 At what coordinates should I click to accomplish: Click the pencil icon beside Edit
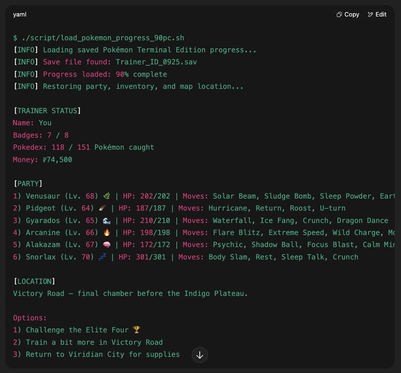coord(370,14)
